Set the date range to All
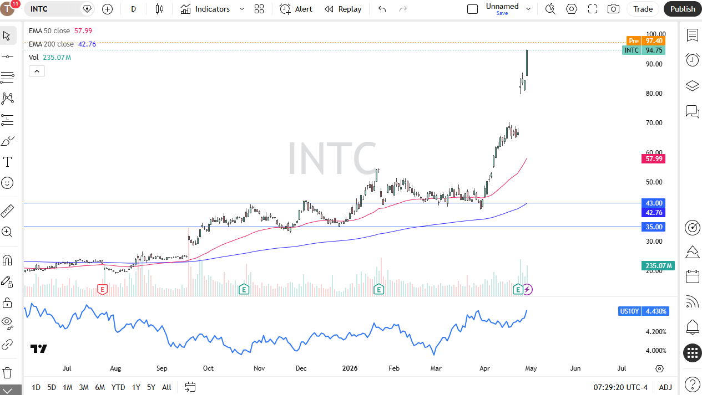This screenshot has width=702, height=395. point(166,387)
